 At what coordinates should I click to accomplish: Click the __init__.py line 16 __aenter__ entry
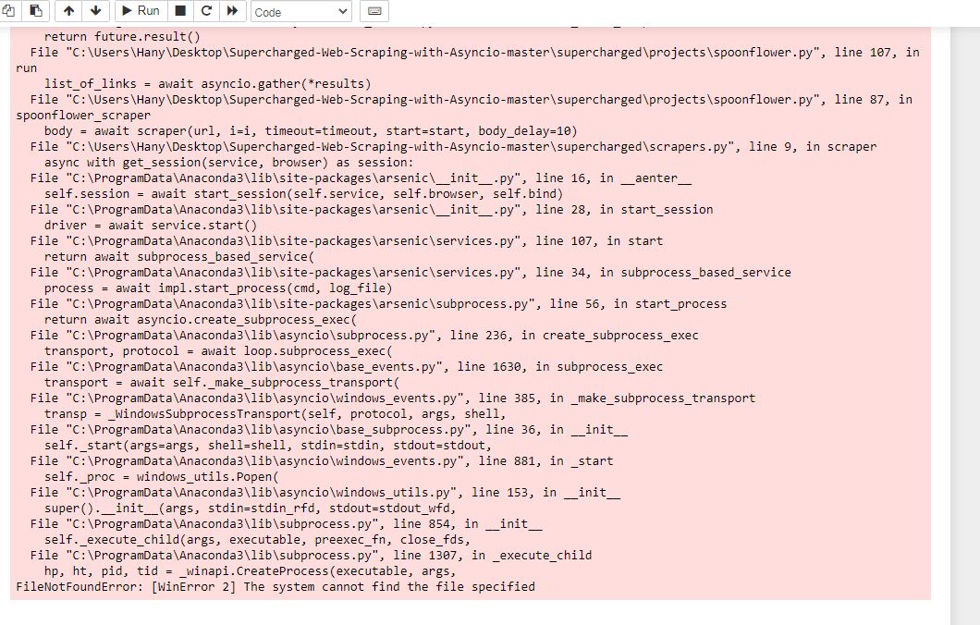pyautogui.click(x=361, y=178)
